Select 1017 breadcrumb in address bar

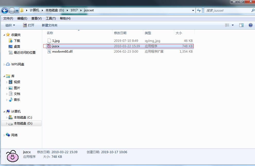(x=74, y=10)
